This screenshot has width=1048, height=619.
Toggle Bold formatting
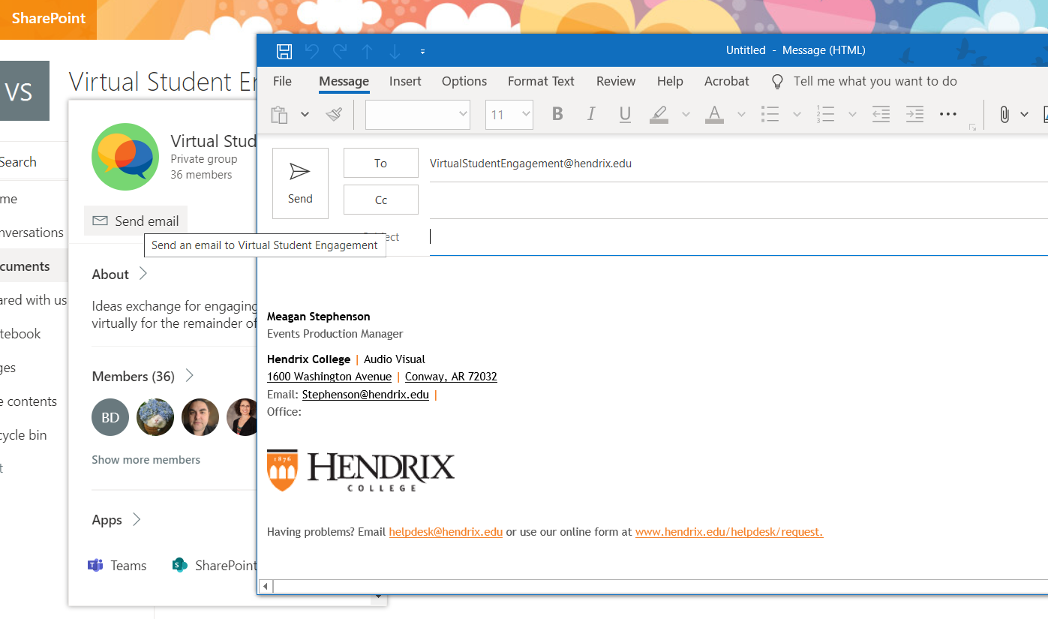pos(557,114)
